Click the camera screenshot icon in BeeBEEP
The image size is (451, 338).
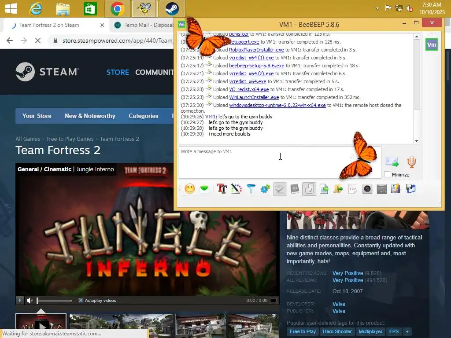tap(367, 189)
